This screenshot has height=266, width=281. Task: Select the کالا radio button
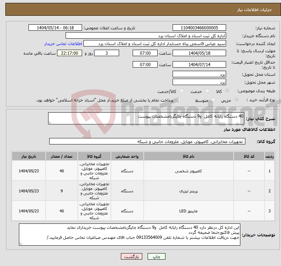[227, 91]
